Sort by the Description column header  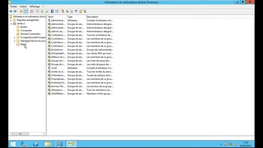pos(99,17)
